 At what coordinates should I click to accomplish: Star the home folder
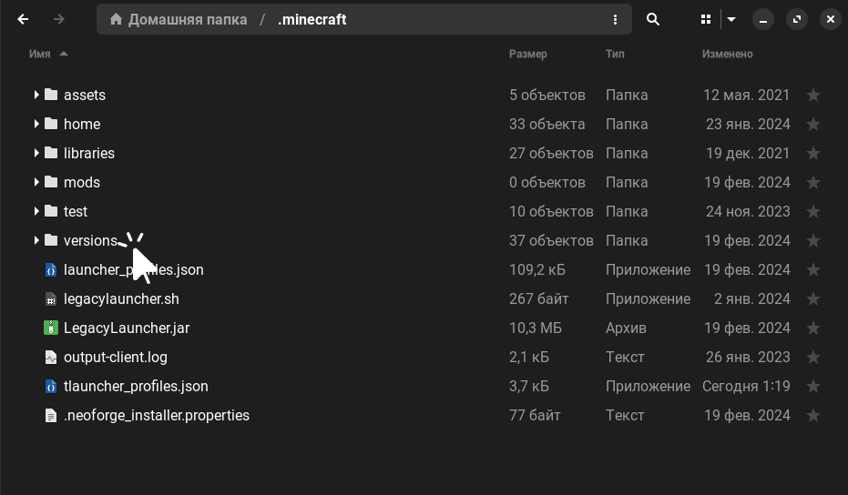point(812,125)
